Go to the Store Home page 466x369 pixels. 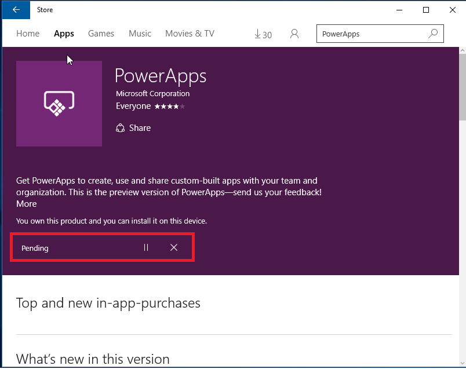tap(28, 34)
